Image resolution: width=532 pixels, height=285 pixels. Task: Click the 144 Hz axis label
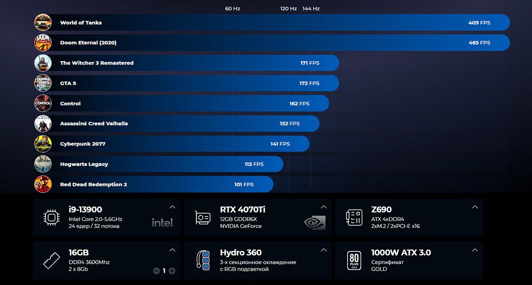(x=311, y=9)
